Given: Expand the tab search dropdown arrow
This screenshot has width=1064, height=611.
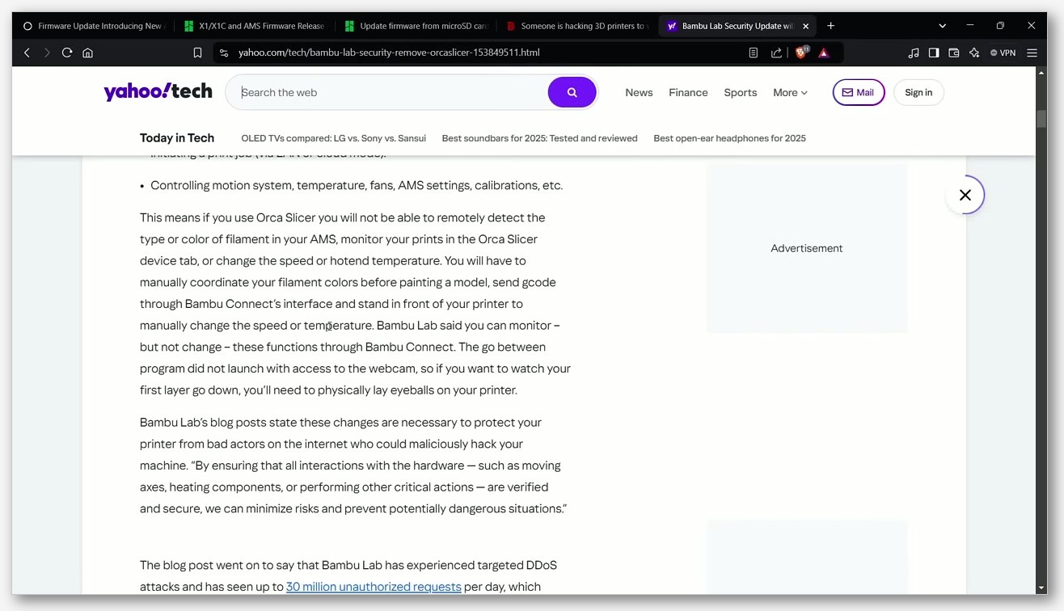Looking at the screenshot, I should click(x=942, y=26).
